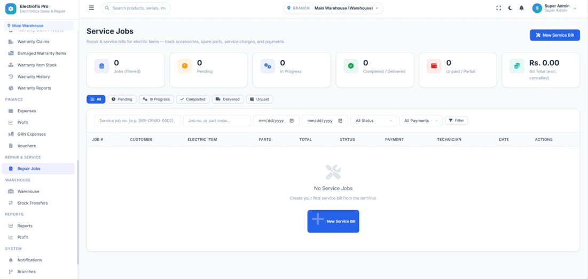Open Profit under the Finance section
This screenshot has width=588, height=279.
(22, 123)
